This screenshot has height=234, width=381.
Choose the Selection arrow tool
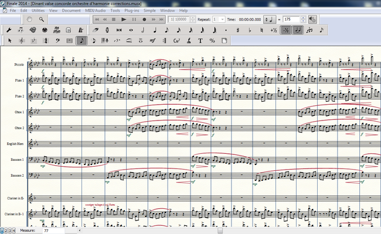10,40
